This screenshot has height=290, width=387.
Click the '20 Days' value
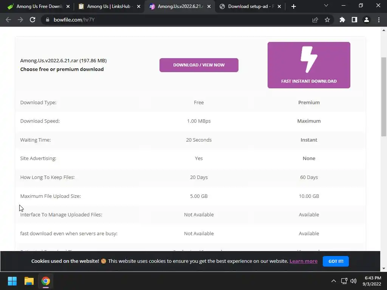(199, 177)
